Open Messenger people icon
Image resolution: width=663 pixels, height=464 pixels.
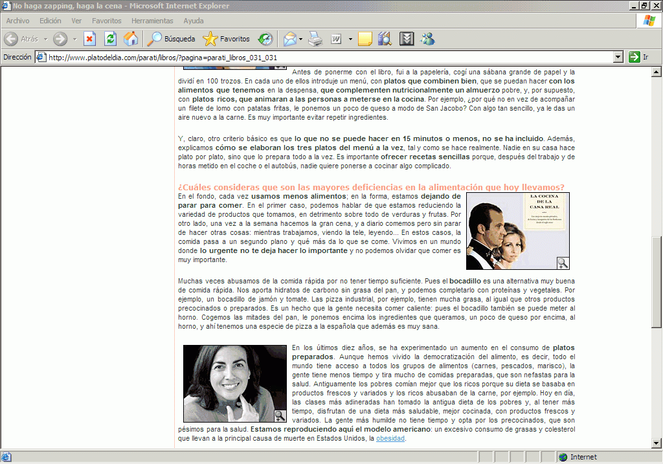coord(427,39)
